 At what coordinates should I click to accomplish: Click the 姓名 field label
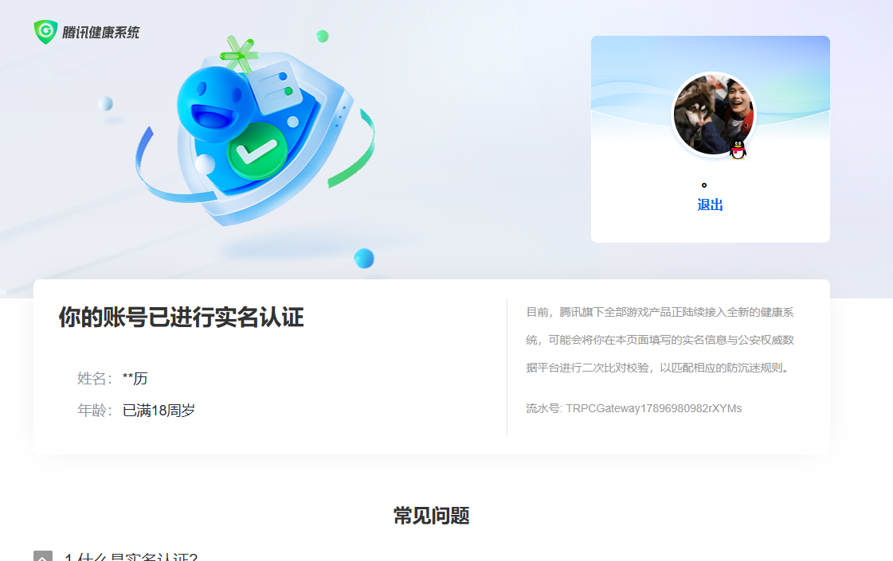(x=95, y=378)
